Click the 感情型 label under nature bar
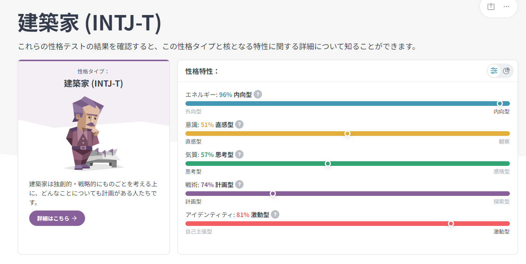The height and width of the screenshot is (264, 526). 501,172
